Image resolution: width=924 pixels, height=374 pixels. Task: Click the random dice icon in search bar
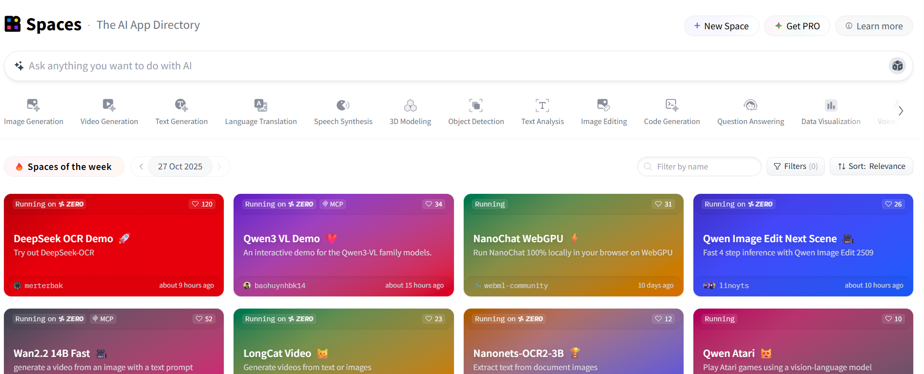pyautogui.click(x=897, y=66)
